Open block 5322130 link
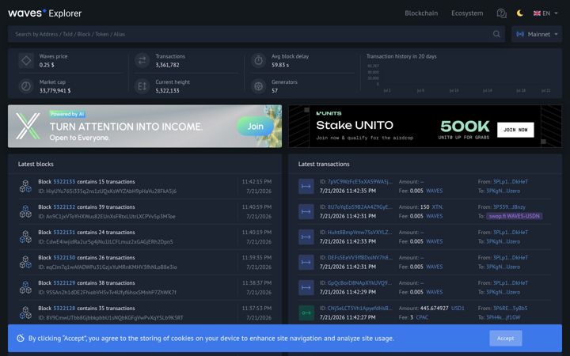570x356 pixels. [x=64, y=258]
